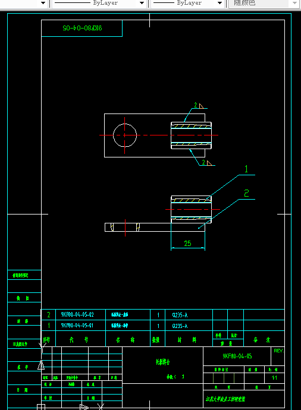Open the 随颜色 plot style dropdown

point(264,3)
